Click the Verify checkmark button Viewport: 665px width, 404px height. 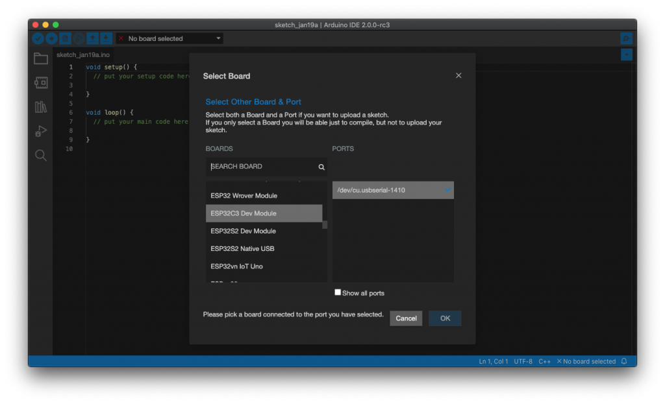tap(38, 38)
